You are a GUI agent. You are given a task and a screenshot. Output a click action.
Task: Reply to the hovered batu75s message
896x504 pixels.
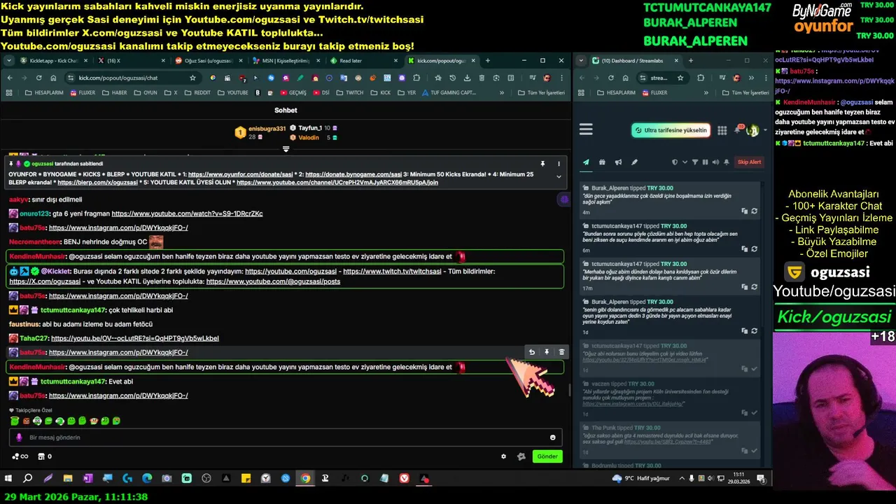tap(532, 352)
